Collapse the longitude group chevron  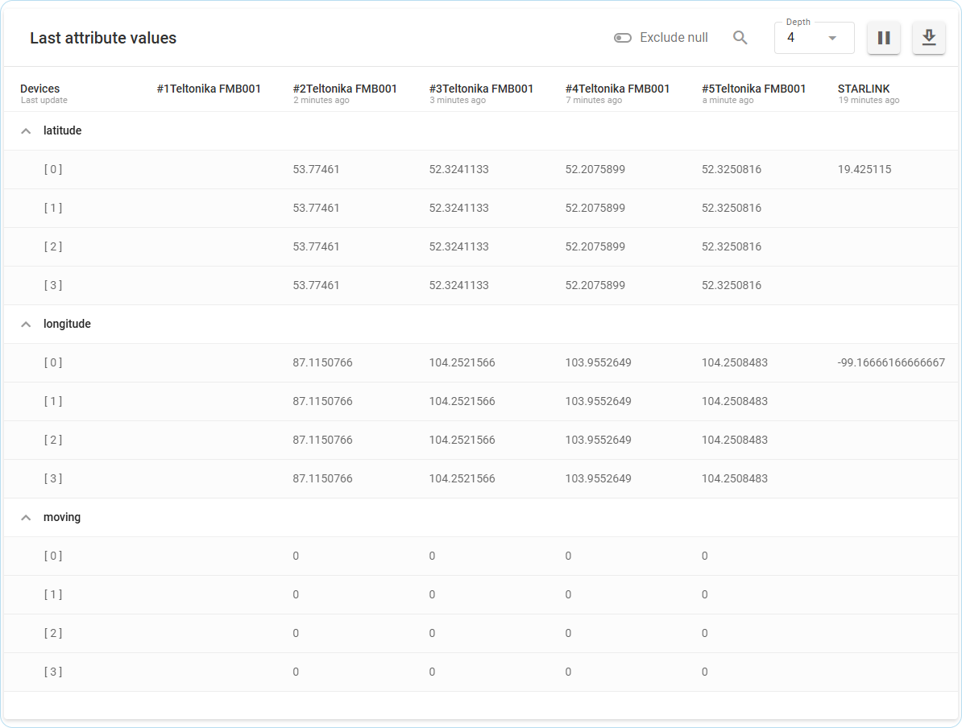[26, 324]
